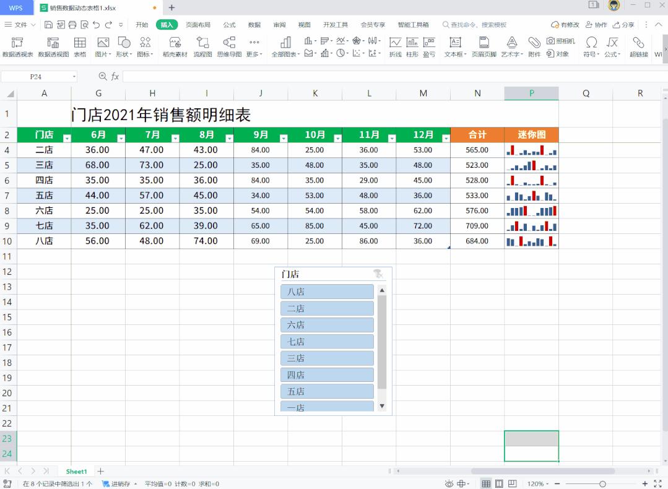Image resolution: width=668 pixels, height=489 pixels.
Task: Clear the 门店 slicer filter
Action: click(378, 273)
